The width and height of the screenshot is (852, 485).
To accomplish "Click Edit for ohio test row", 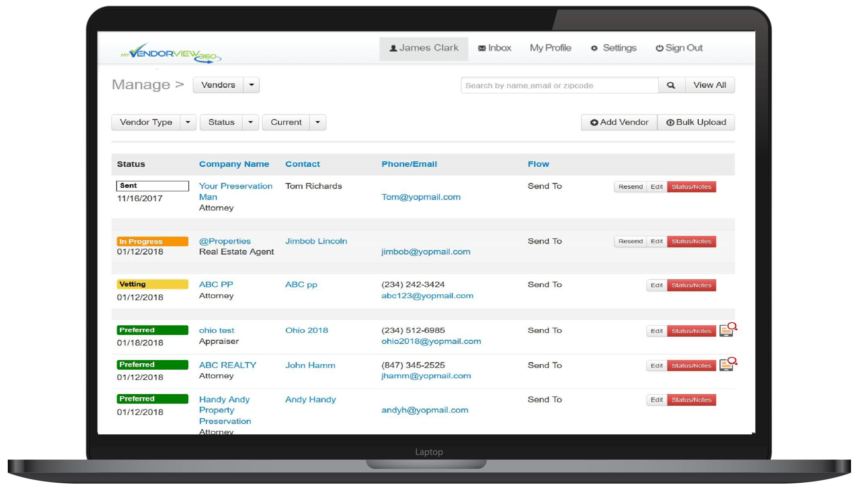I will (657, 331).
